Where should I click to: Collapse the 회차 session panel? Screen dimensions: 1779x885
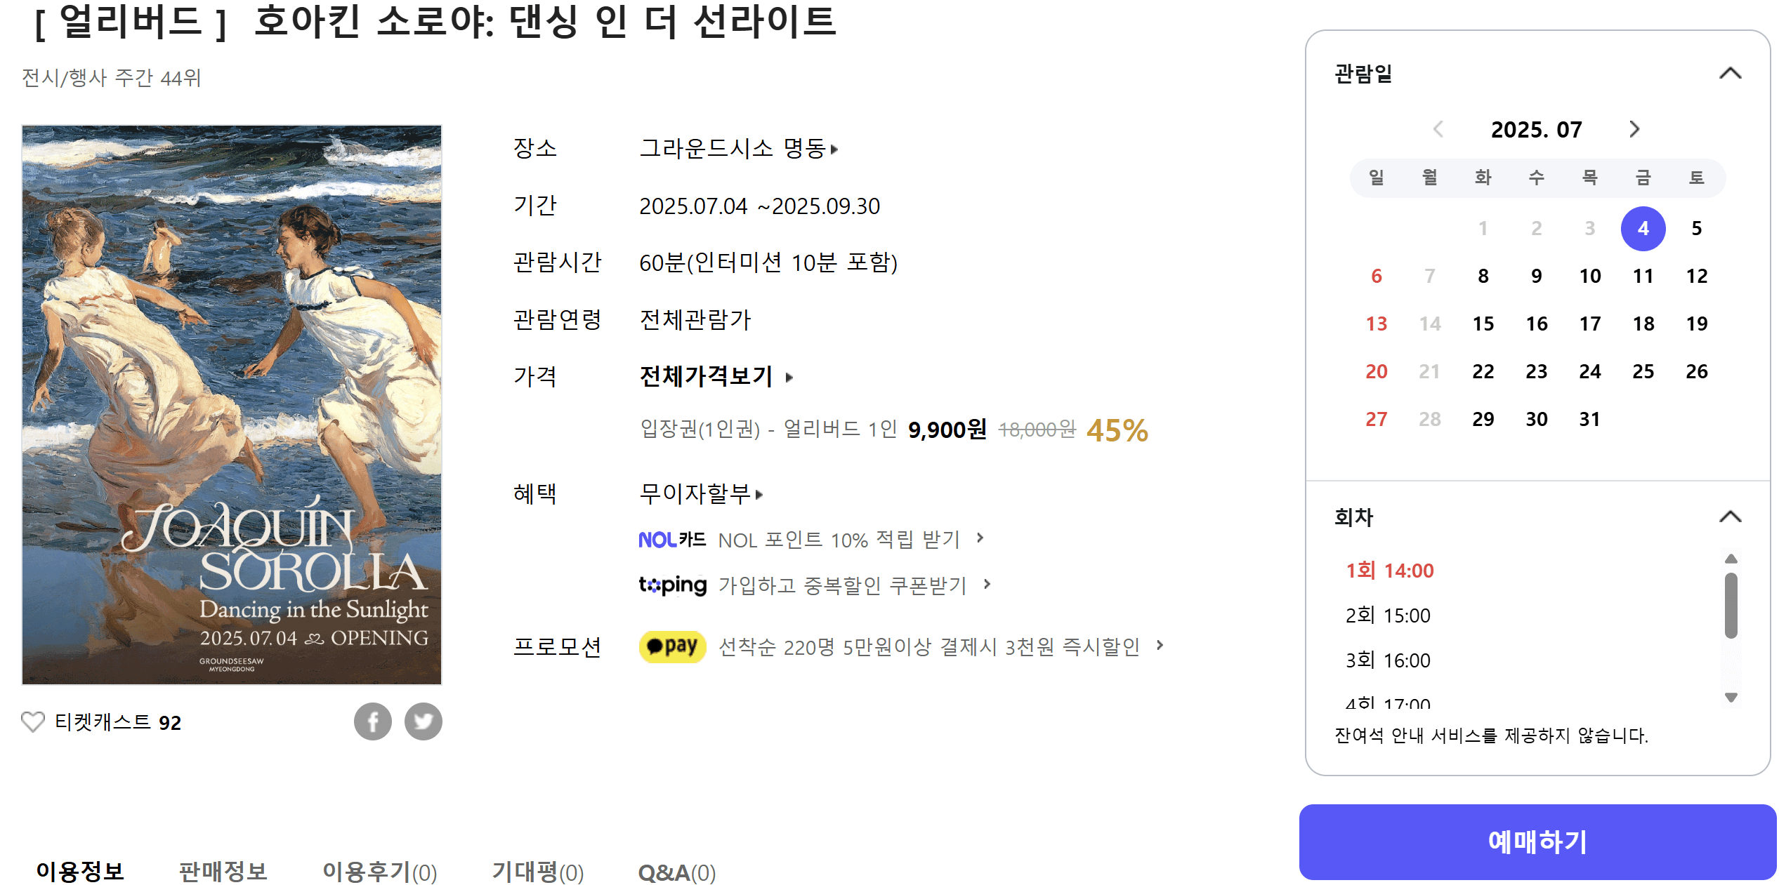click(x=1731, y=516)
